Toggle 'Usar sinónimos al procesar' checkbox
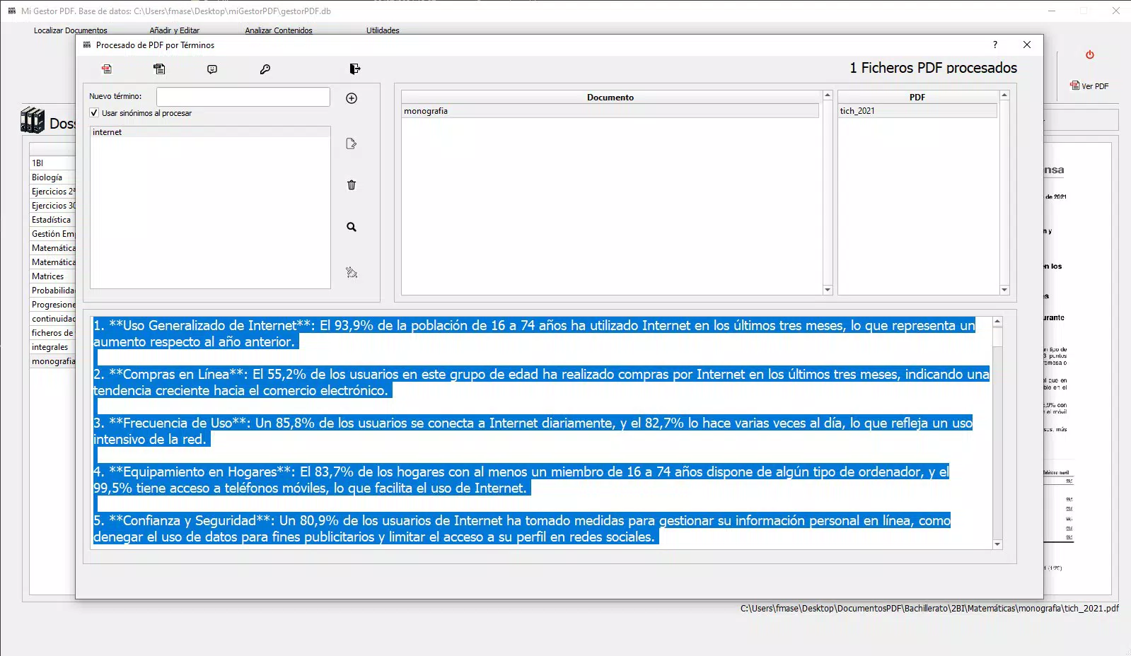The height and width of the screenshot is (656, 1131). coord(94,113)
